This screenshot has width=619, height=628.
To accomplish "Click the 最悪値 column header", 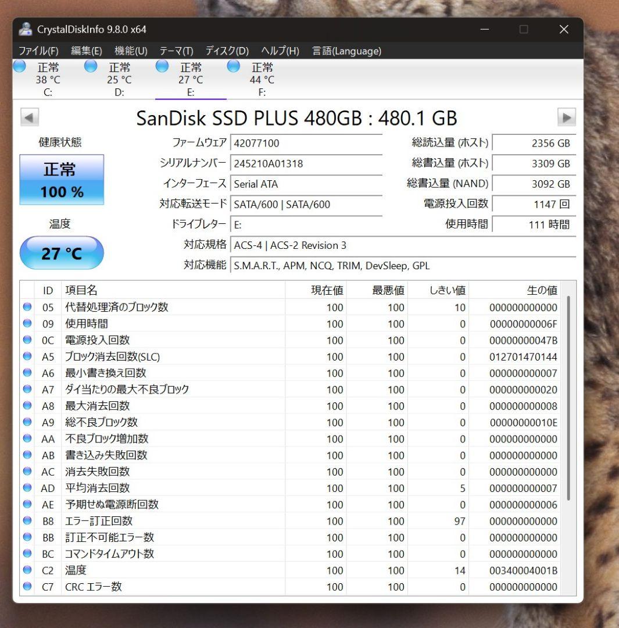I will click(377, 290).
